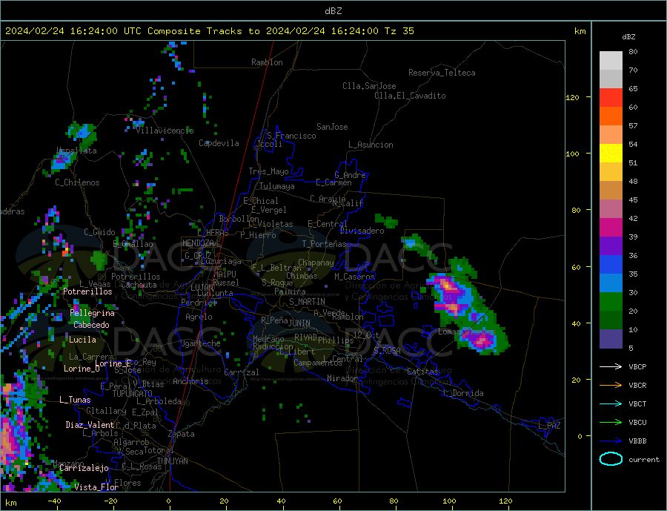
Task: Click the 'Carrizal' map label
Action: point(242,372)
